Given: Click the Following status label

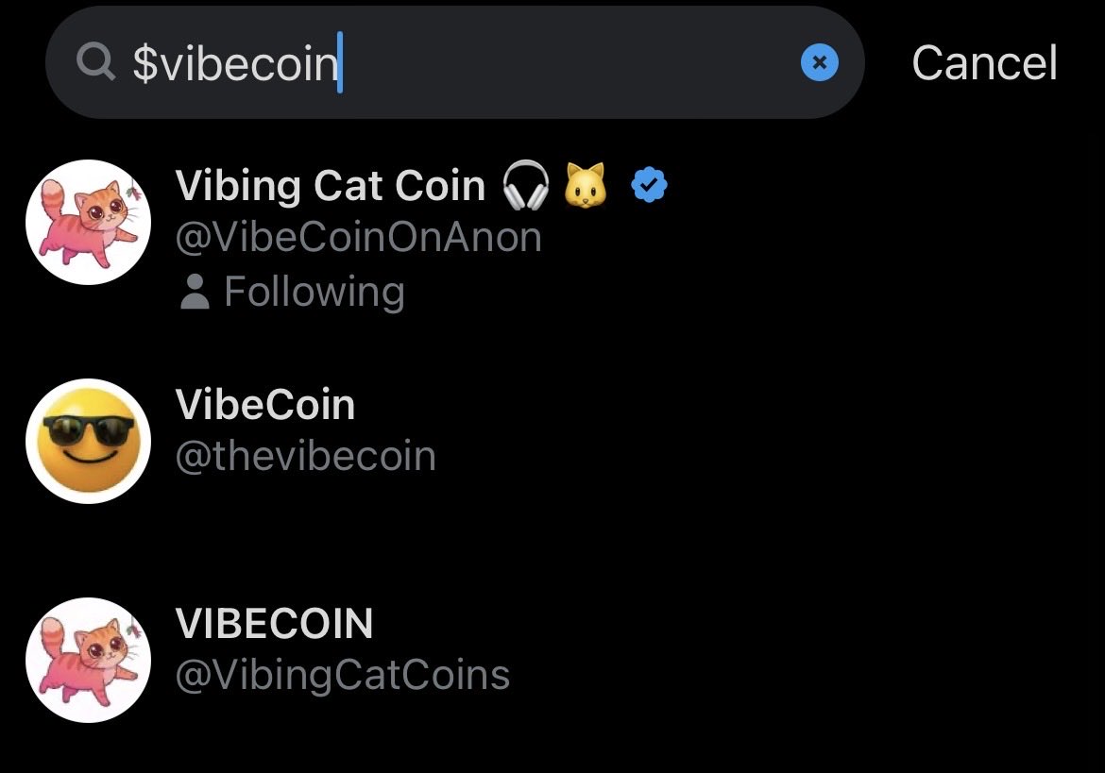Looking at the screenshot, I should coord(314,292).
